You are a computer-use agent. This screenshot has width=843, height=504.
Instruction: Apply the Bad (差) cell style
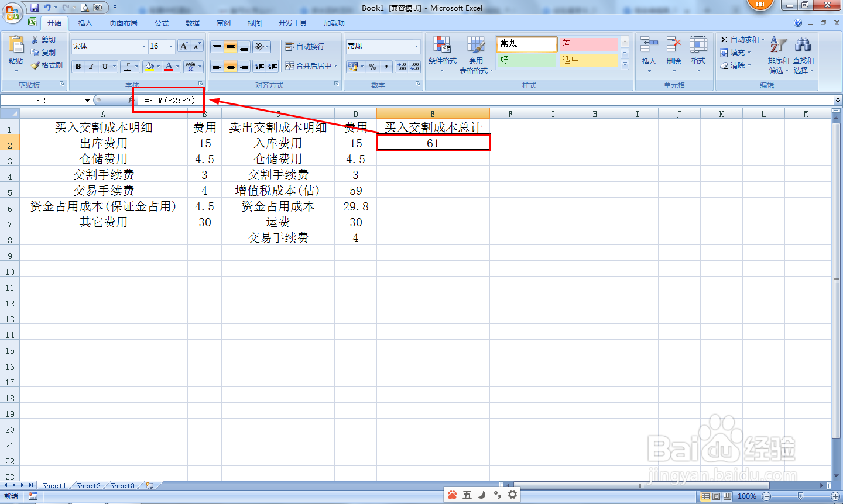(x=588, y=44)
